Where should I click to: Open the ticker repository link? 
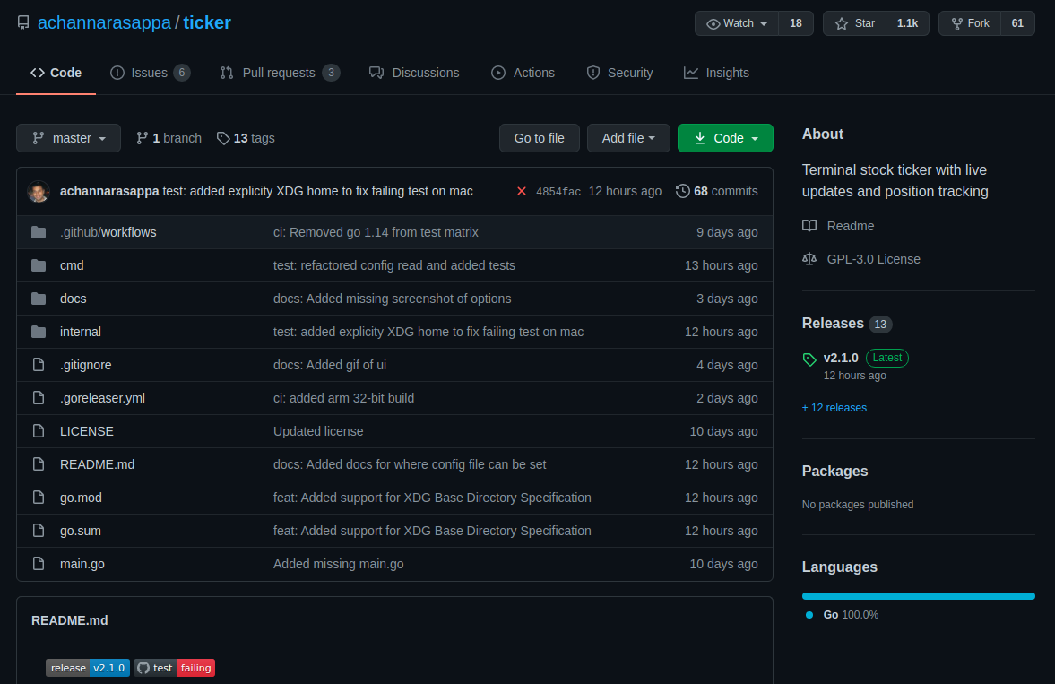[207, 23]
